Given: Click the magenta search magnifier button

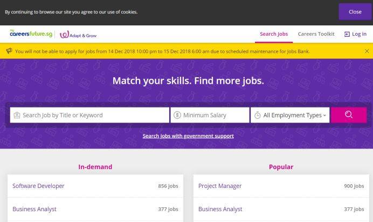Looking at the screenshot, I should [348, 115].
